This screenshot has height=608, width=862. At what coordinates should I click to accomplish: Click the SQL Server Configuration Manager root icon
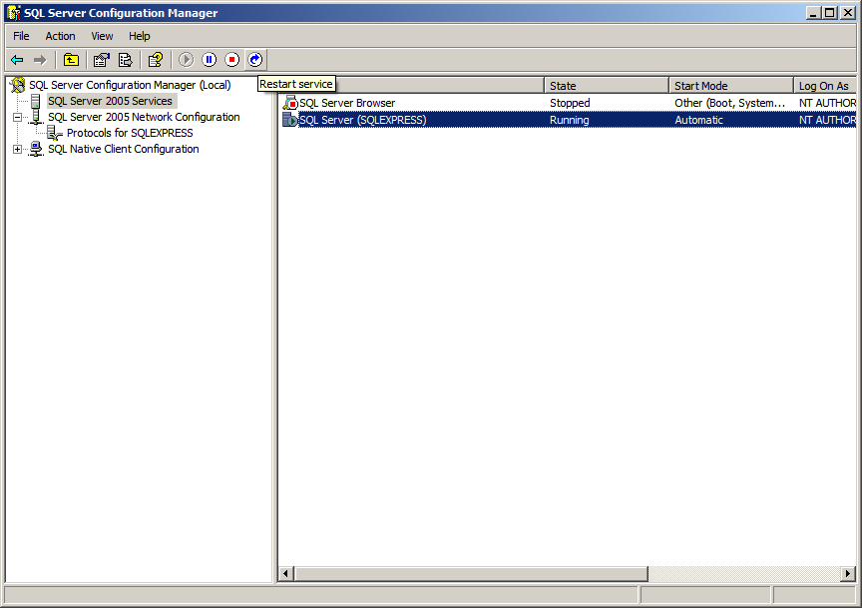(x=18, y=85)
